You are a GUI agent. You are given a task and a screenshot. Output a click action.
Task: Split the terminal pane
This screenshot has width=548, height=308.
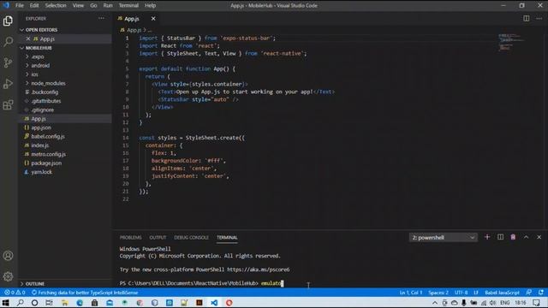[500, 237]
